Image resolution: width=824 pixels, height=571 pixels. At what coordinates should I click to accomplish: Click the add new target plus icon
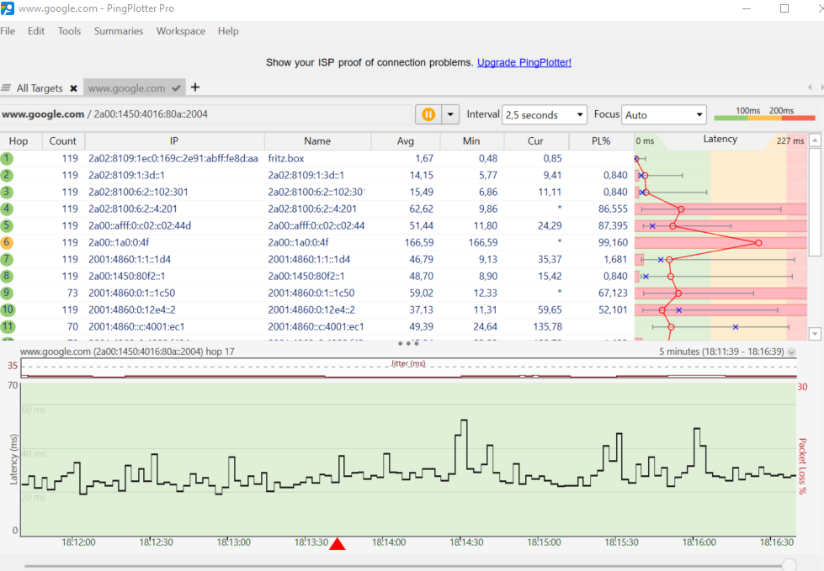tap(195, 87)
